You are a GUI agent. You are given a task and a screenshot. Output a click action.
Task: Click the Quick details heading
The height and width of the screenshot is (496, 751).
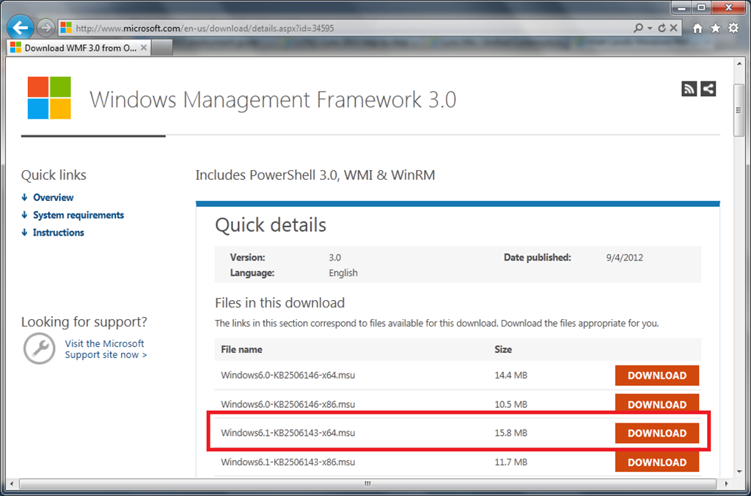tap(271, 225)
